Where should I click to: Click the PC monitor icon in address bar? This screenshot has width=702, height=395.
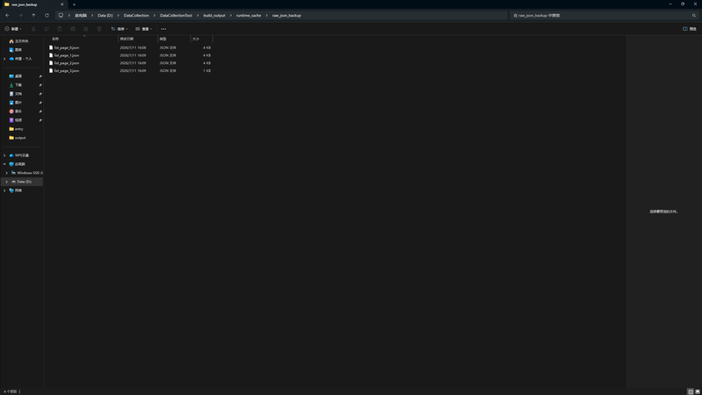[x=61, y=15]
